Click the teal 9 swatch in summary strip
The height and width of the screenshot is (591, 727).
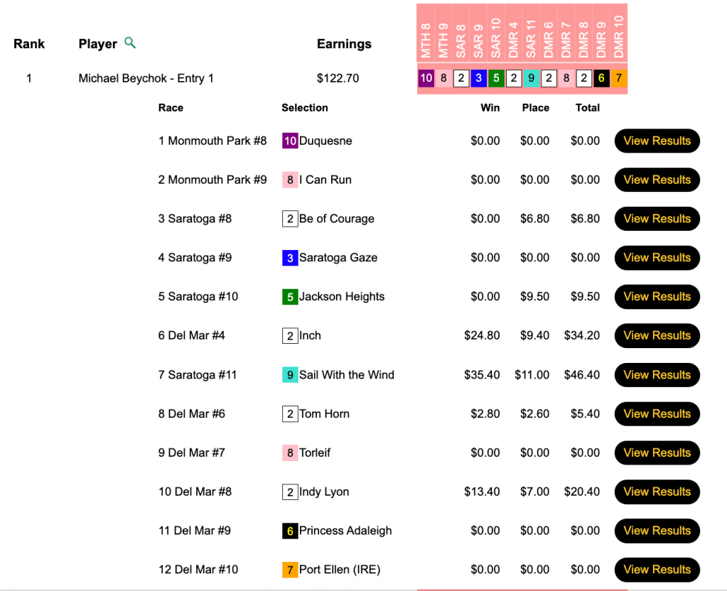click(x=531, y=78)
